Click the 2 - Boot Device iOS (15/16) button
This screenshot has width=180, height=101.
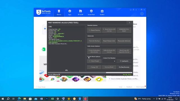pos(109,30)
